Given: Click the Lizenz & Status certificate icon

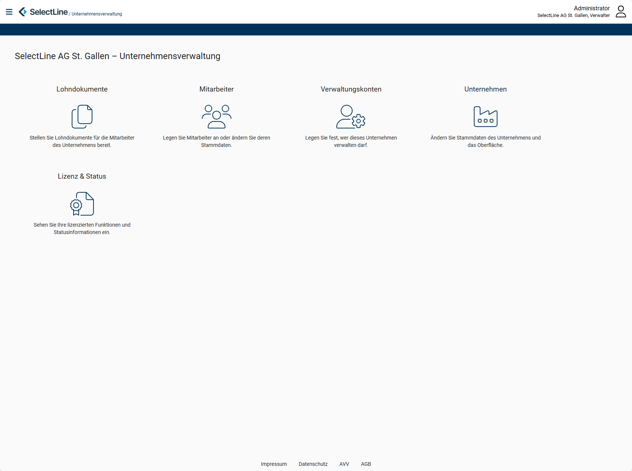Looking at the screenshot, I should point(82,204).
